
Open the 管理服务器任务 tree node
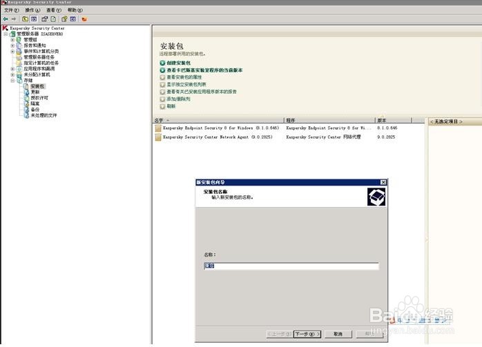[x=39, y=57]
